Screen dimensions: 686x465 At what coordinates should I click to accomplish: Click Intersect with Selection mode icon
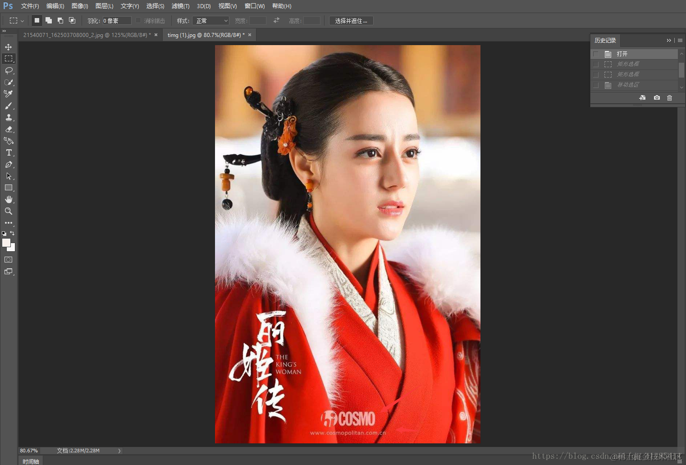72,20
